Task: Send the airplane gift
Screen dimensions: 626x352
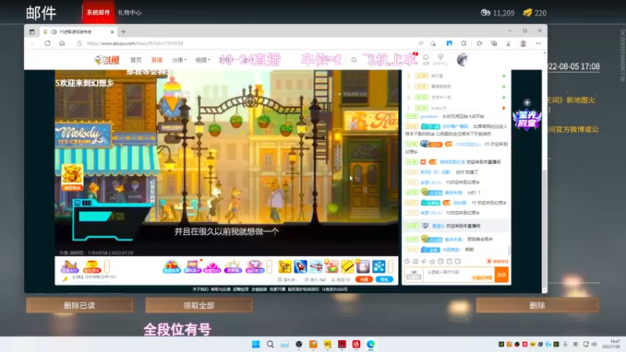Action: pyautogui.click(x=316, y=266)
